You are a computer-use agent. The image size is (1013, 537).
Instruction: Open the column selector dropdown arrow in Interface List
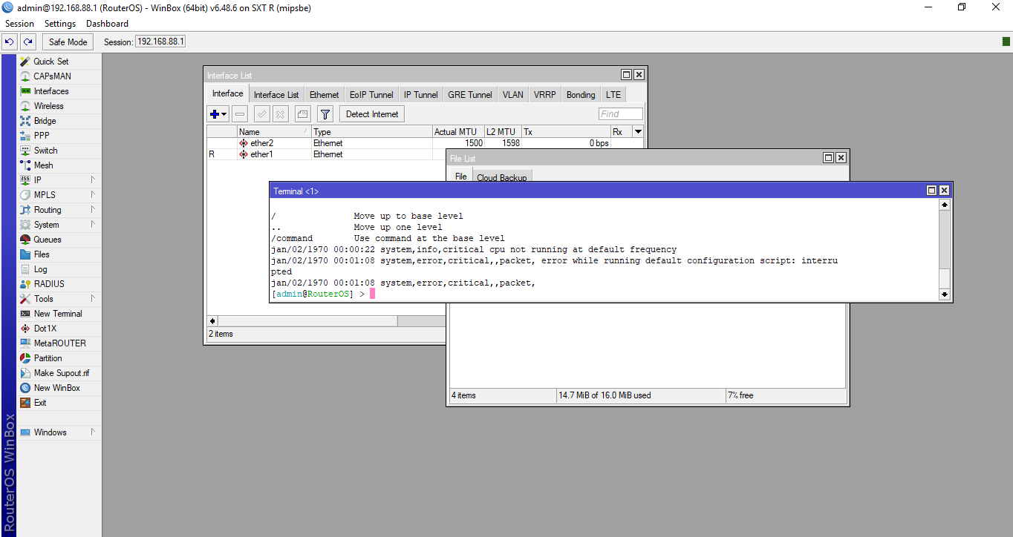[x=638, y=131]
